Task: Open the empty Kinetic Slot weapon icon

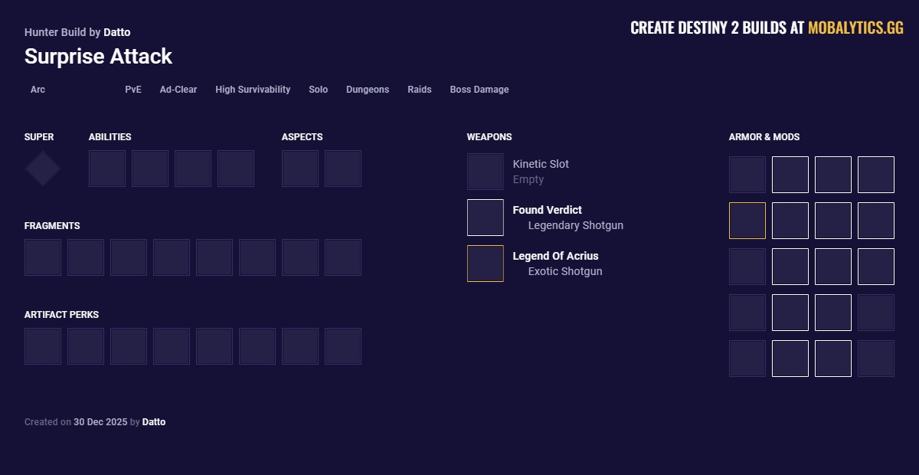Action: 486,172
